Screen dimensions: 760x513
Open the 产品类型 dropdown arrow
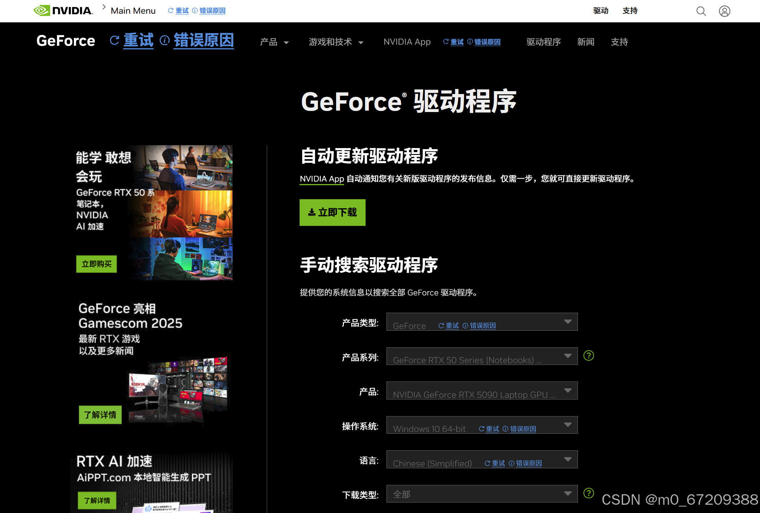click(568, 322)
